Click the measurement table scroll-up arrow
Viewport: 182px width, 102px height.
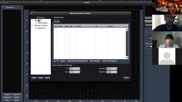click(127, 29)
